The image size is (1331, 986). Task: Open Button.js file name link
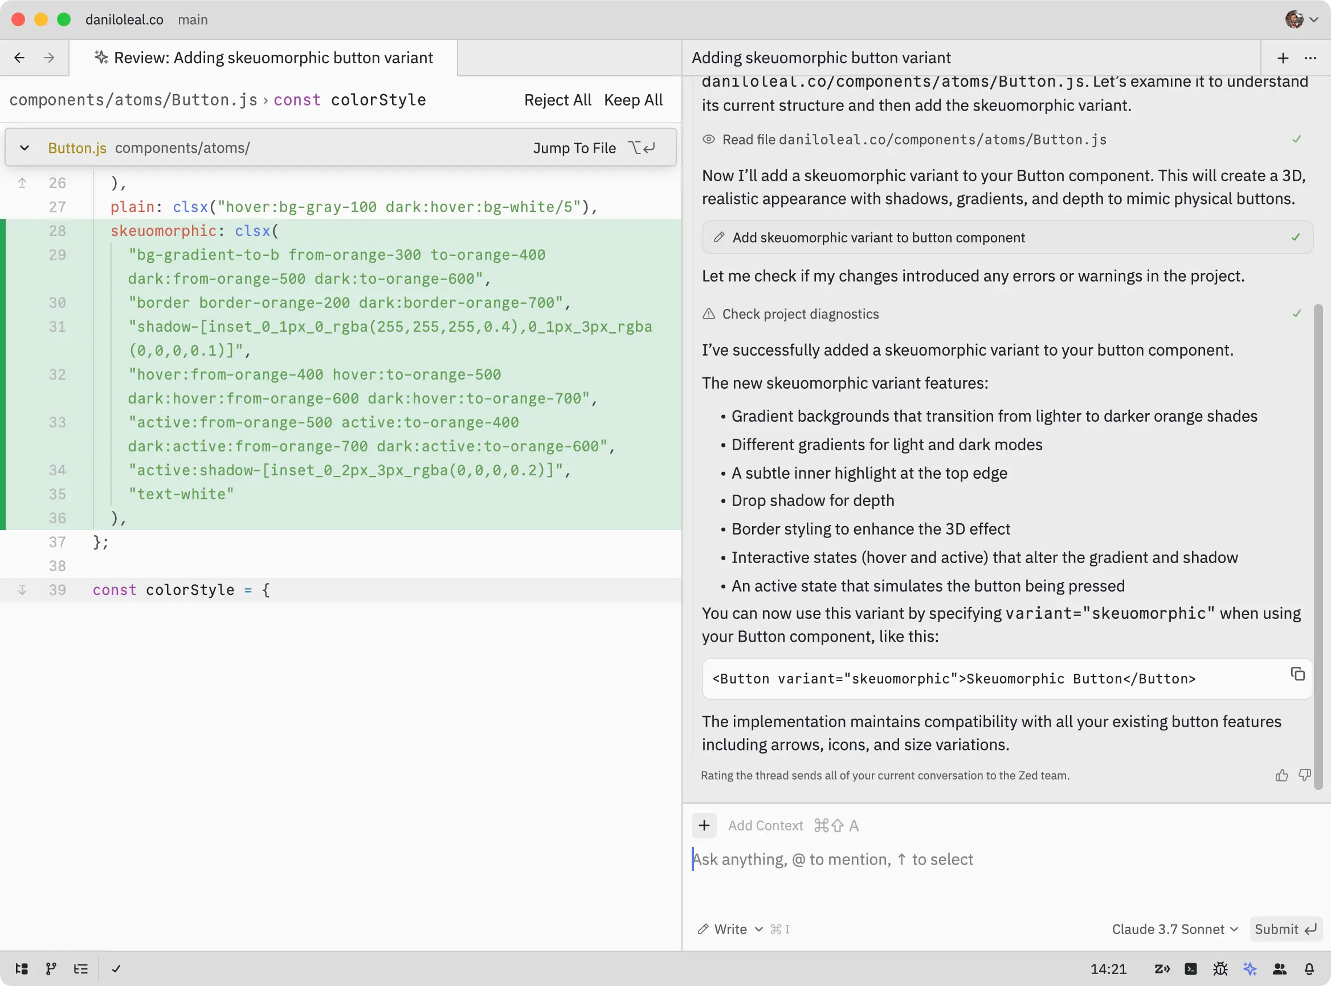tap(77, 148)
